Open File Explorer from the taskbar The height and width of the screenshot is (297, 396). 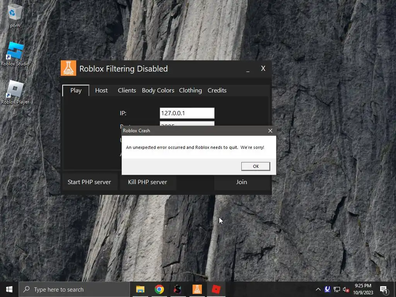click(140, 289)
